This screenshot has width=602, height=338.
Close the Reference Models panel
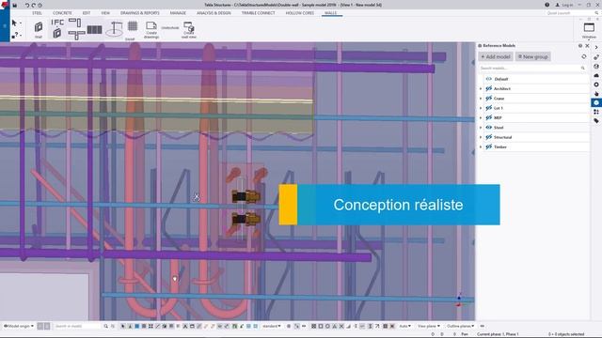(x=587, y=46)
